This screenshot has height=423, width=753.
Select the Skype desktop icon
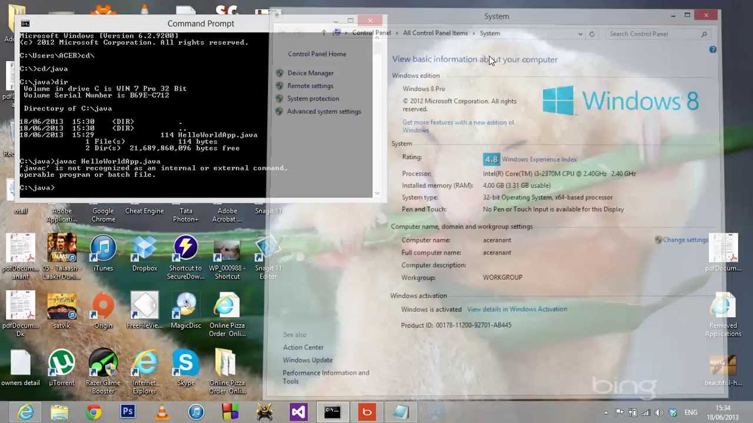(186, 368)
